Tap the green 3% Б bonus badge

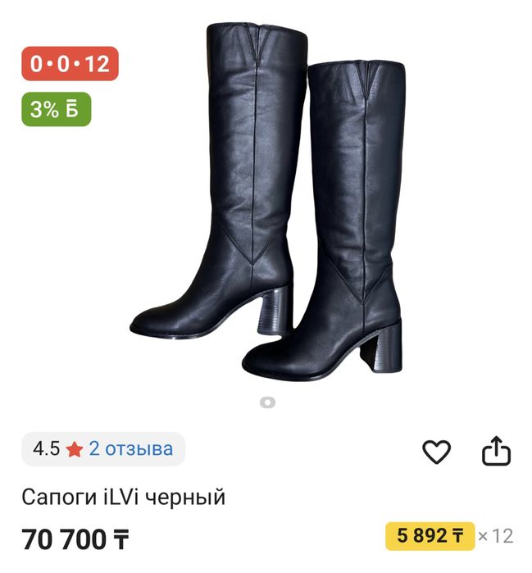click(57, 109)
